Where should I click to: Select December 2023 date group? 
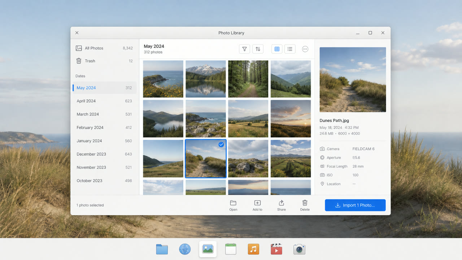click(x=105, y=154)
